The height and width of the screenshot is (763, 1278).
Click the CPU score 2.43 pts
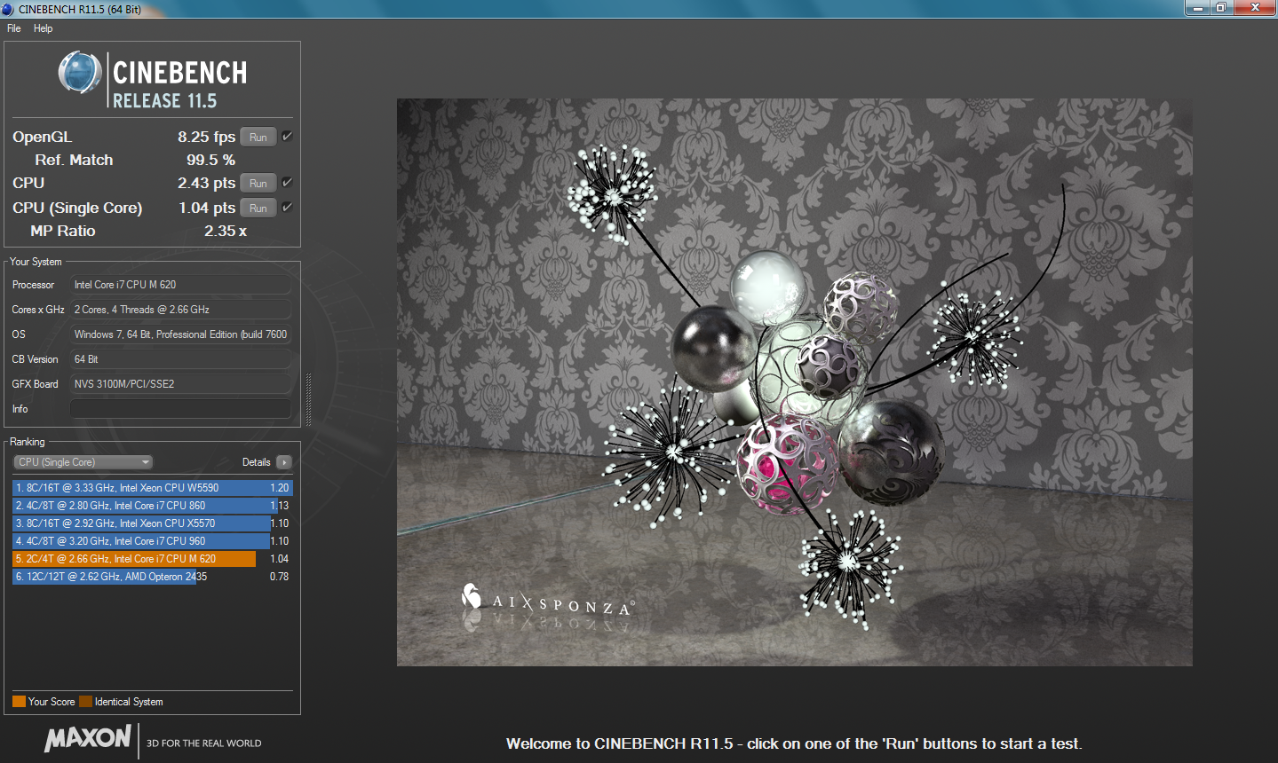point(206,183)
